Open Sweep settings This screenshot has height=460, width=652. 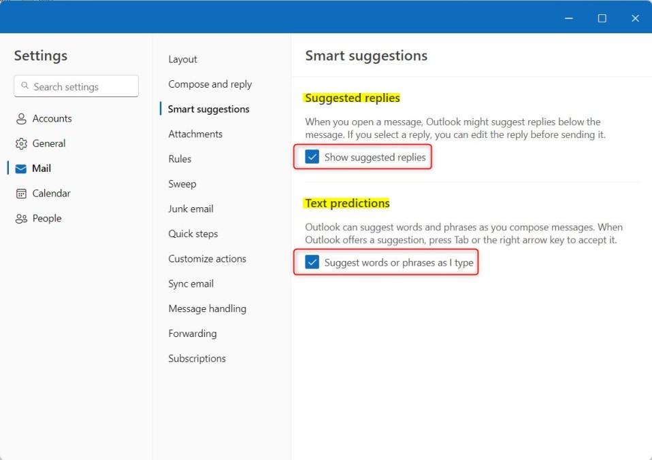[182, 184]
